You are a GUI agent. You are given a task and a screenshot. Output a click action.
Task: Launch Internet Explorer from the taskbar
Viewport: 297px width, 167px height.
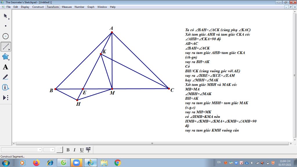click(50, 163)
